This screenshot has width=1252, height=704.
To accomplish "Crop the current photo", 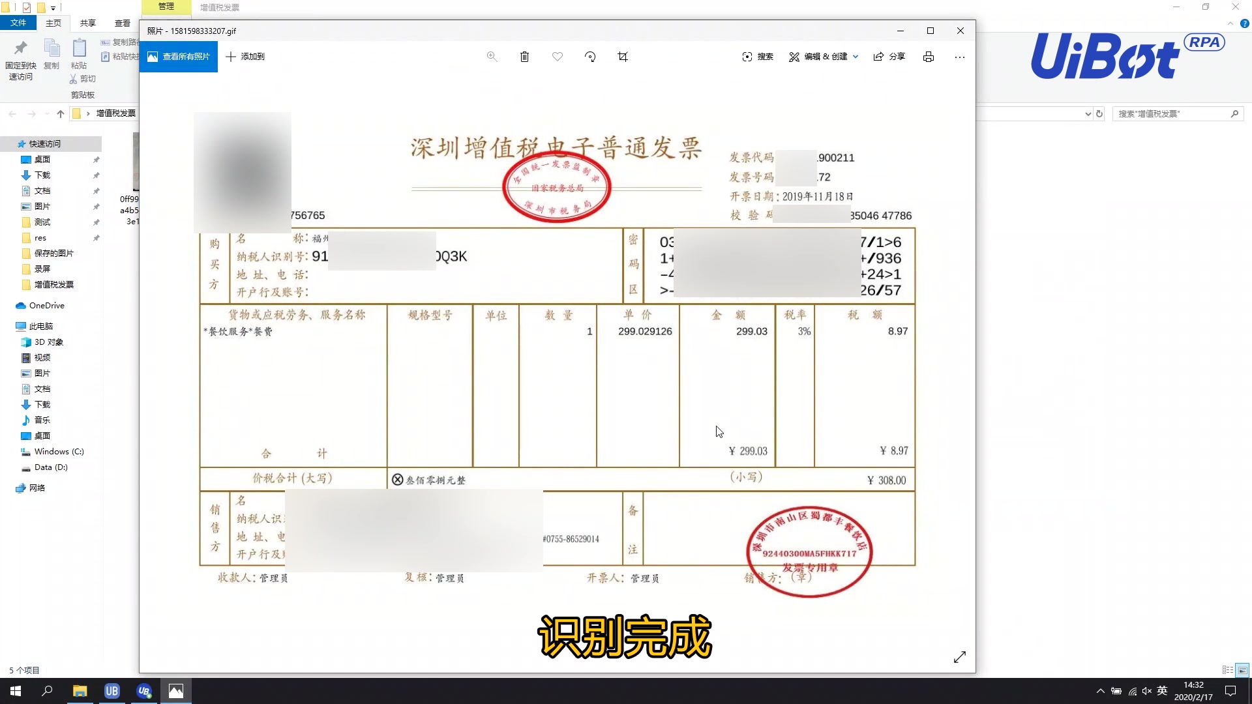I will pos(622,57).
